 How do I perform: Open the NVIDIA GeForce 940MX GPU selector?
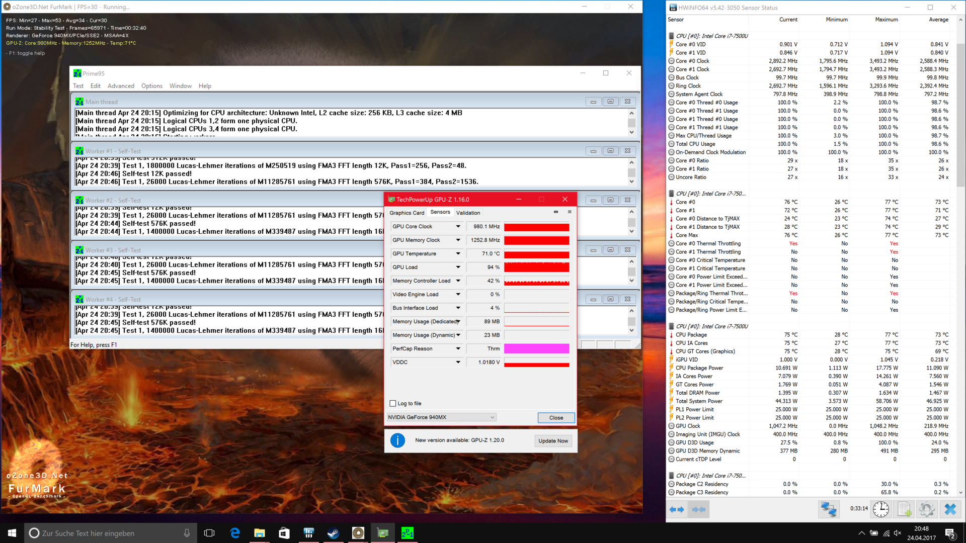[x=441, y=417]
